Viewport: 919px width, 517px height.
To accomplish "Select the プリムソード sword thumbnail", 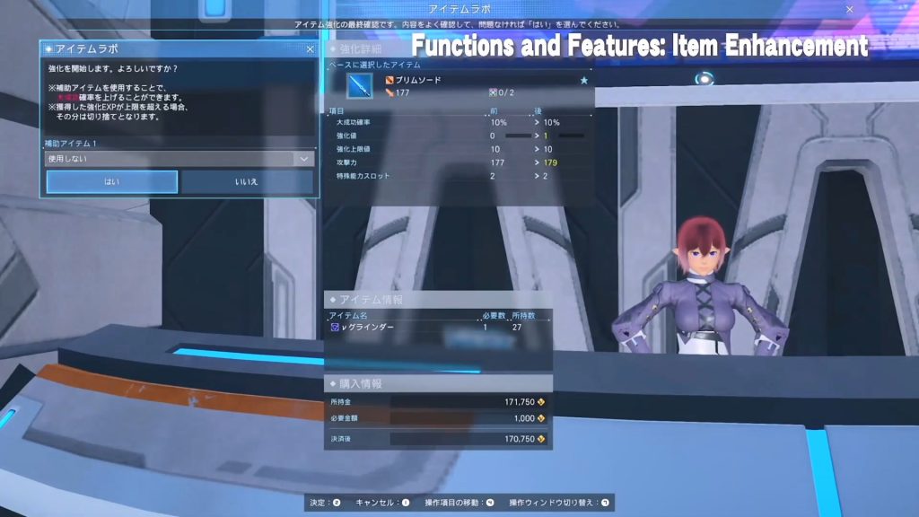I will [359, 85].
